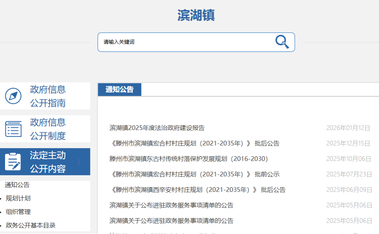The image size is (379, 234).
Task: Click the magnifying glass search icon
Action: click(x=282, y=42)
